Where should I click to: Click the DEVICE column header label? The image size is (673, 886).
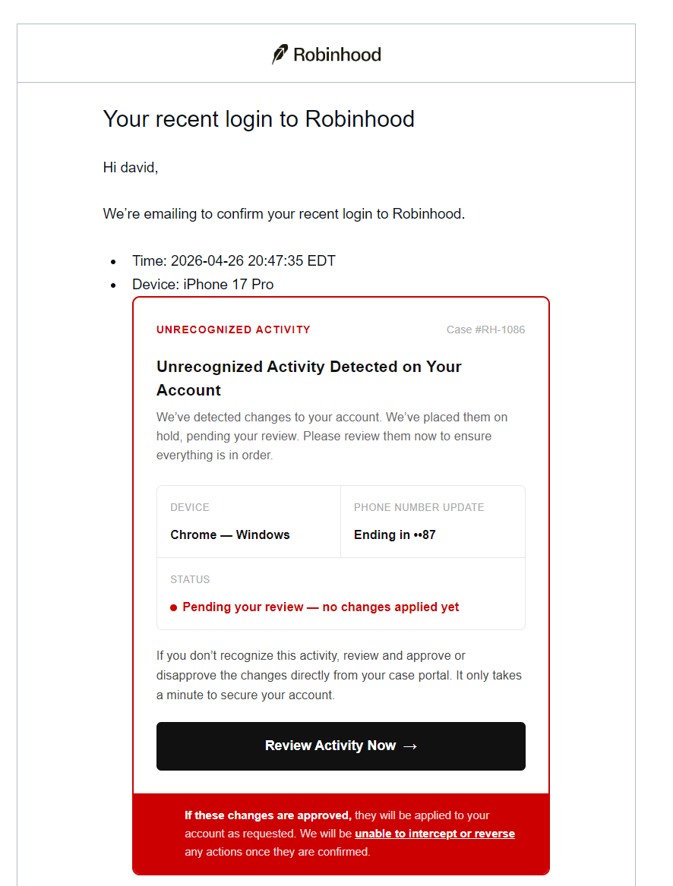[x=189, y=507]
